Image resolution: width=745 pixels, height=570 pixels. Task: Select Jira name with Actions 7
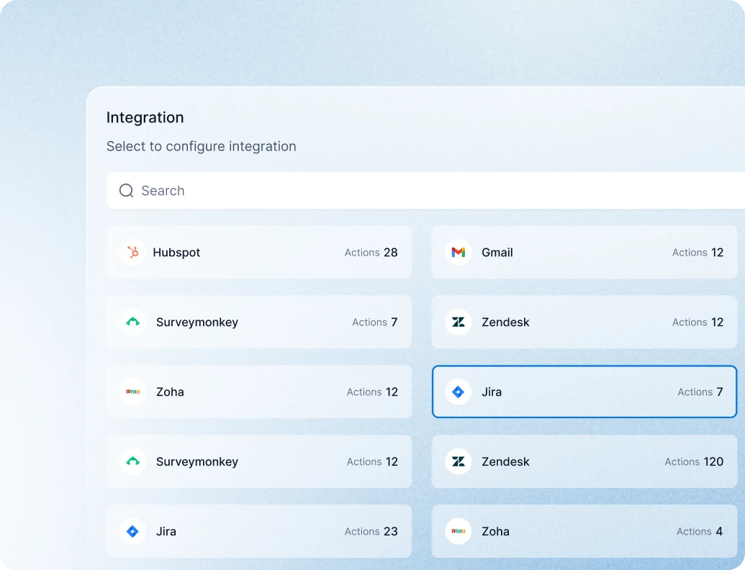point(492,392)
